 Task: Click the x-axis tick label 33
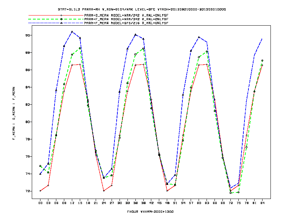[x=127, y=203]
